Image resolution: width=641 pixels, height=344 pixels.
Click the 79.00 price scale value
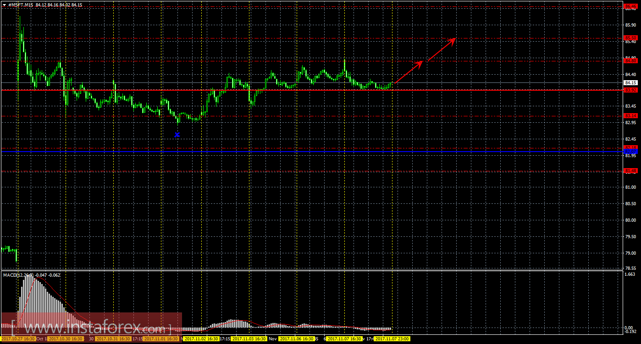tap(631, 253)
